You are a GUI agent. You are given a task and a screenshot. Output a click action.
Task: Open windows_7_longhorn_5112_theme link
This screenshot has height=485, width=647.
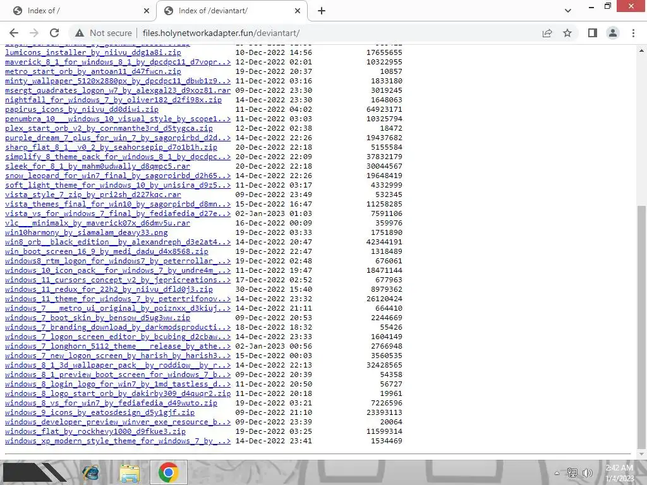tap(118, 347)
